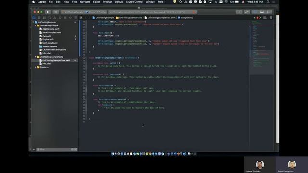Click the red error indicator in jump bar
The width and height of the screenshot is (308, 173).
pyautogui.click(x=257, y=18)
